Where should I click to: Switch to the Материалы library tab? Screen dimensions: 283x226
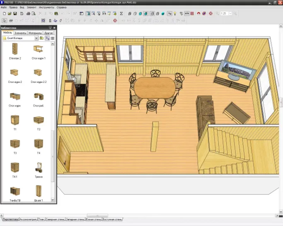[35, 33]
